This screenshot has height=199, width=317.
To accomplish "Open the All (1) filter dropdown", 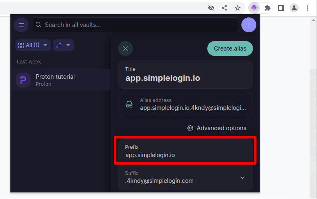I will coord(33,45).
